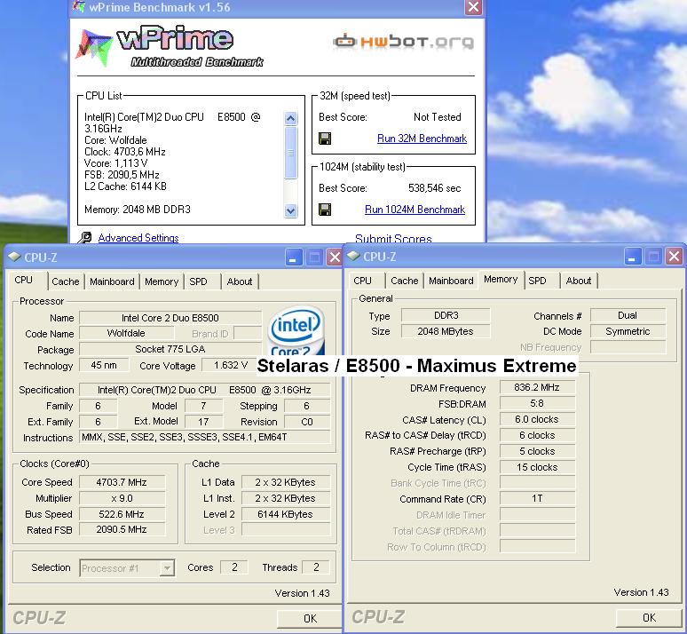Click the Cores count field

point(234,567)
